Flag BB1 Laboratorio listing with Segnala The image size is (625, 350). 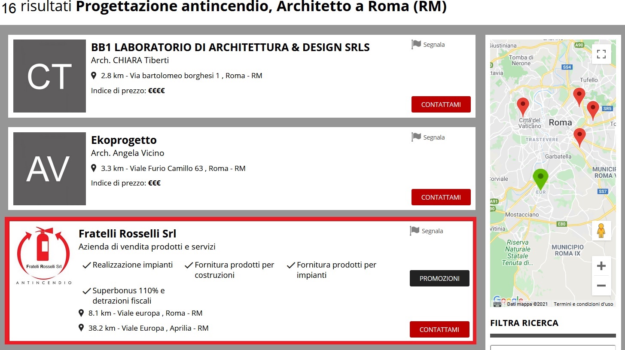[428, 45]
